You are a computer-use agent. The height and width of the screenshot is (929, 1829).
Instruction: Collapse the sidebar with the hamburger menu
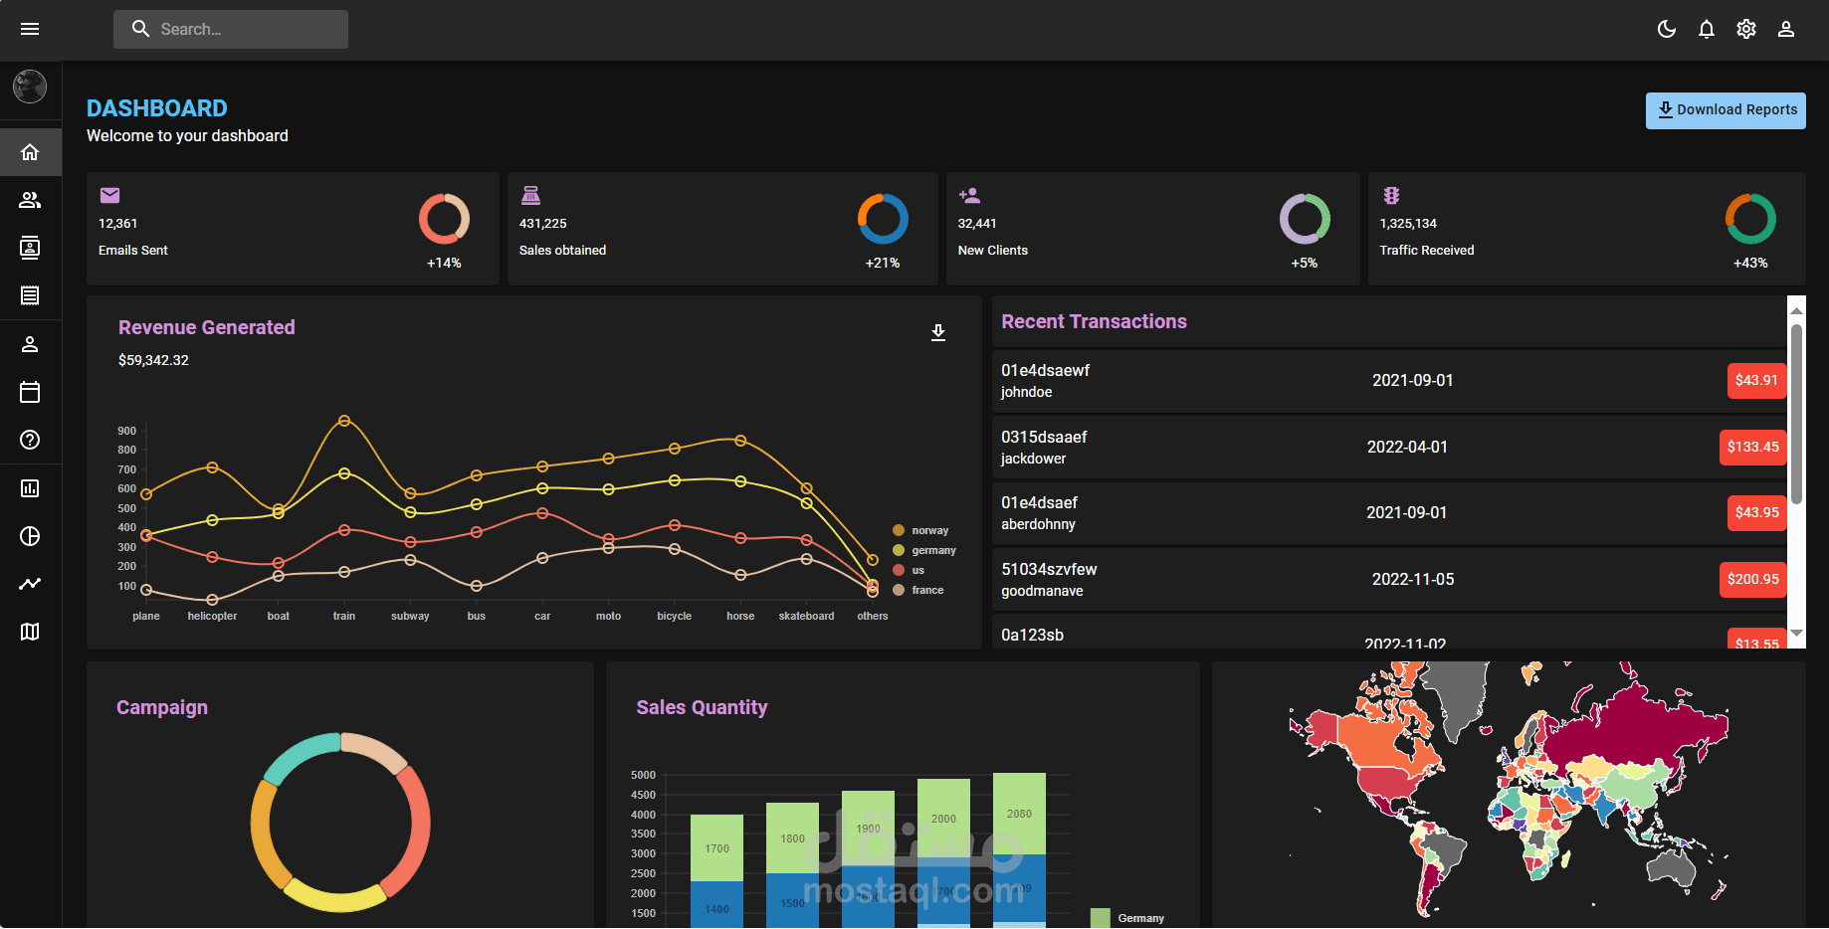coord(30,29)
